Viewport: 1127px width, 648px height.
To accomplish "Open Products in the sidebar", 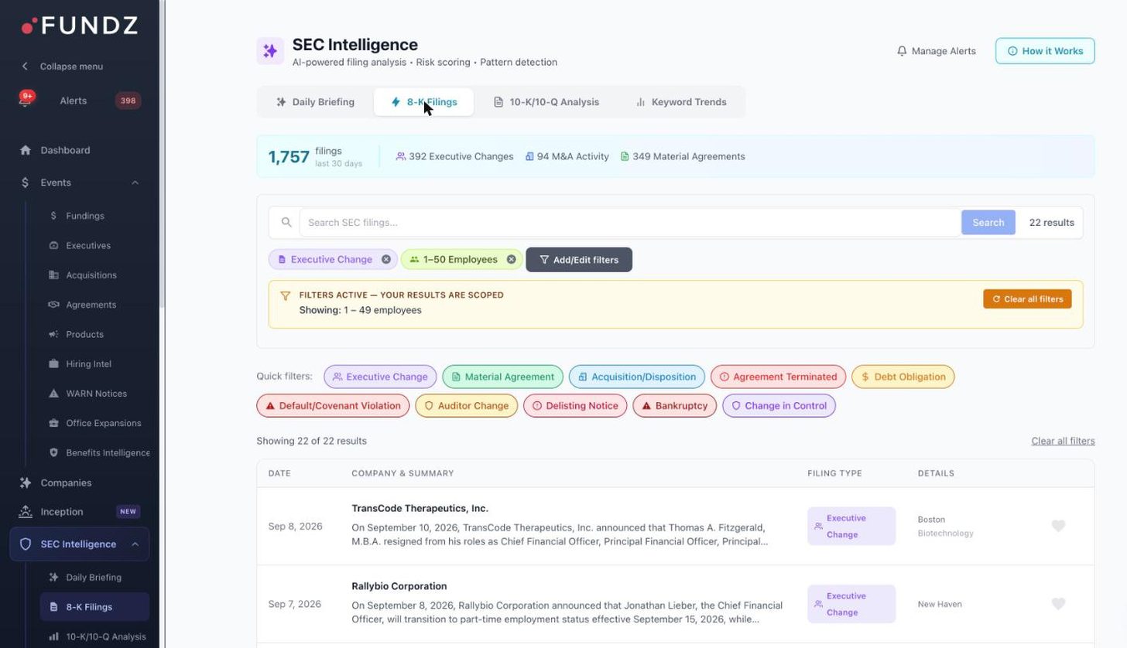I will [85, 335].
